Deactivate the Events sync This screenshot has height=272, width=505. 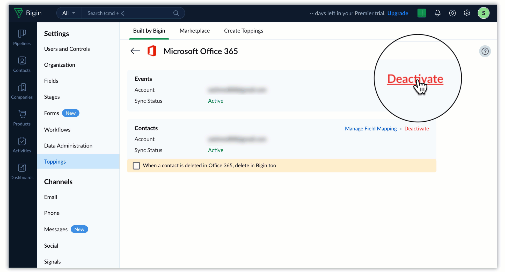pyautogui.click(x=415, y=79)
